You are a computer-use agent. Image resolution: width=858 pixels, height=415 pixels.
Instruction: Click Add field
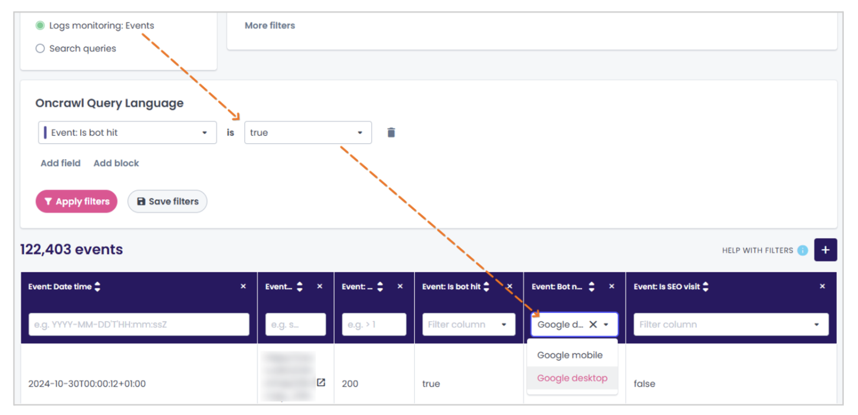click(x=60, y=163)
